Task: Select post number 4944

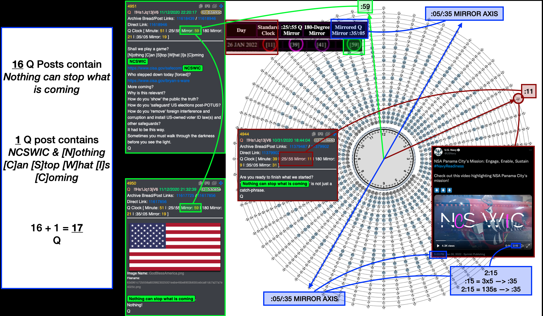Action: pyautogui.click(x=244, y=134)
